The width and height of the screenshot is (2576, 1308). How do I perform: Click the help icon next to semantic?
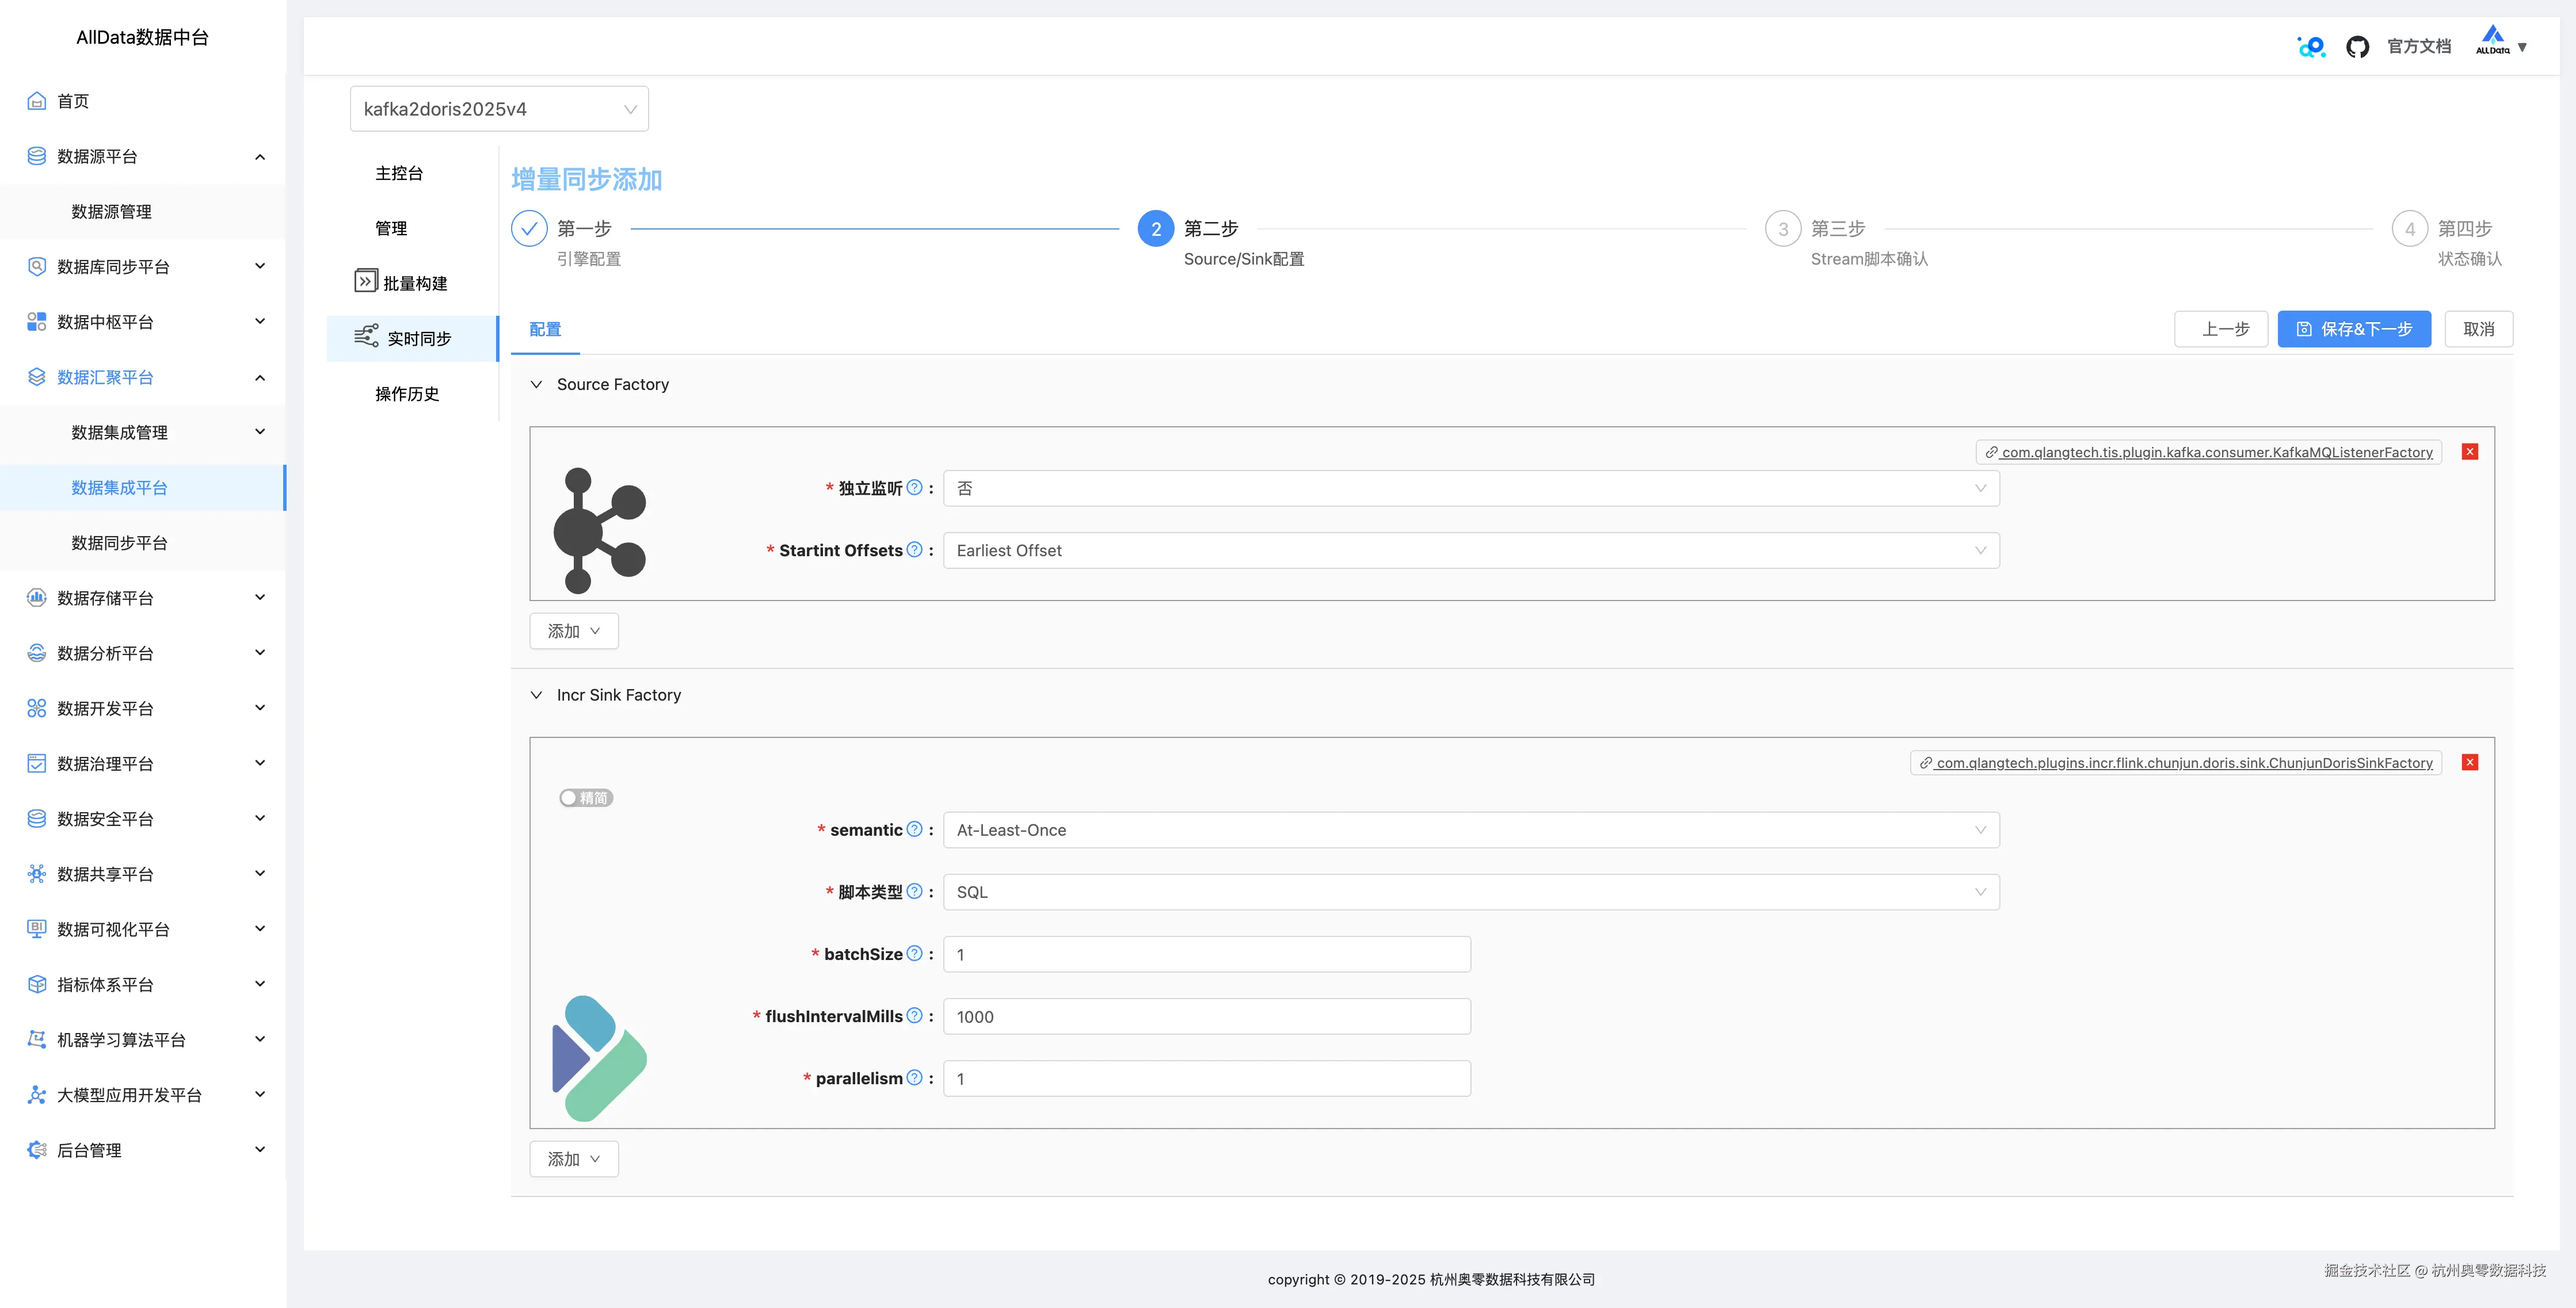[x=914, y=829]
